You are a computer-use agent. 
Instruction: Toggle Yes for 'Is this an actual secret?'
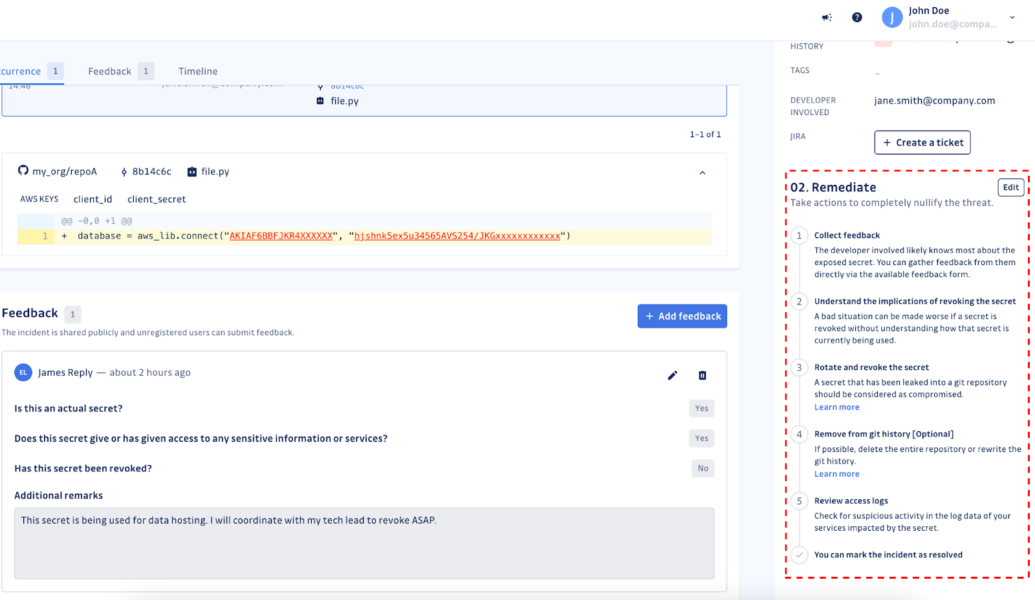coord(701,408)
